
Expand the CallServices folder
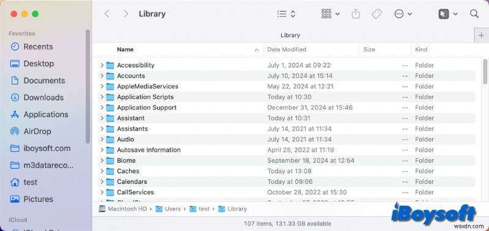point(102,193)
